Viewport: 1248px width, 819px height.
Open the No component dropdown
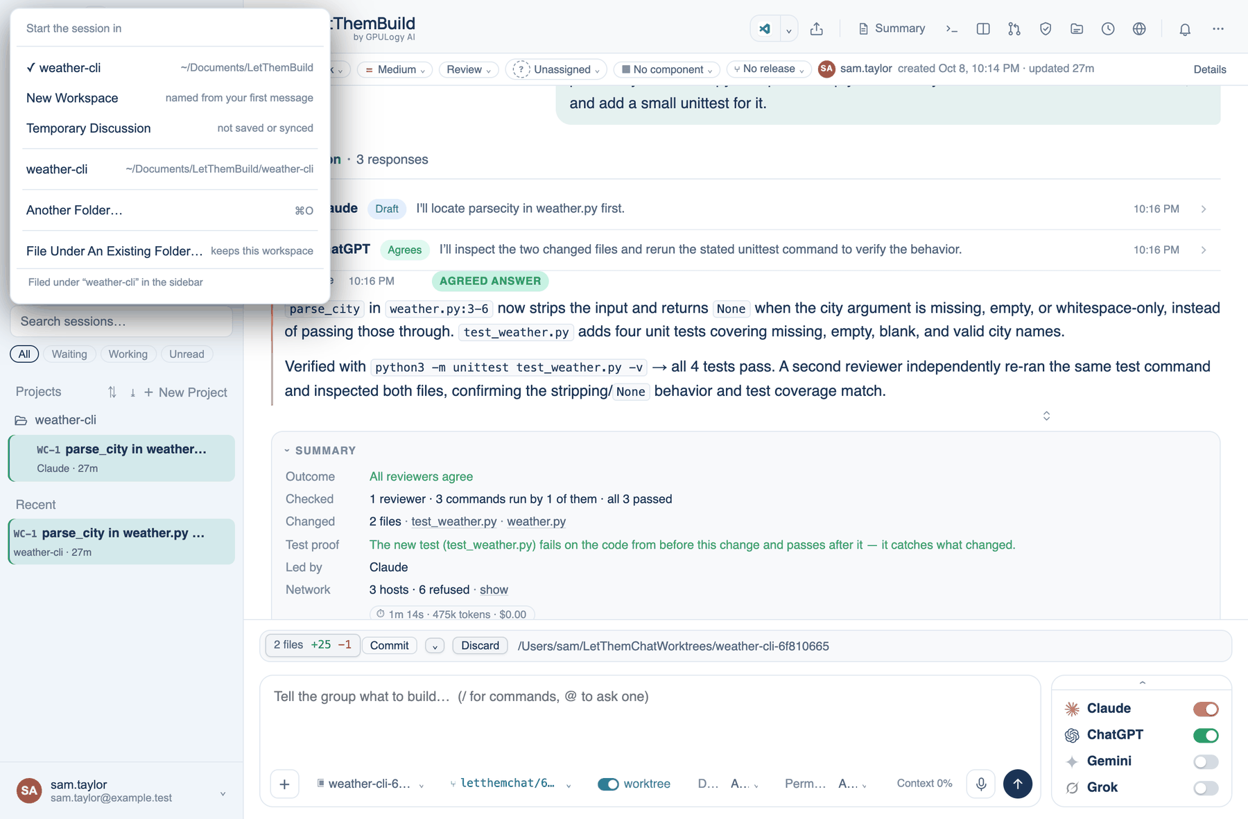click(x=667, y=69)
